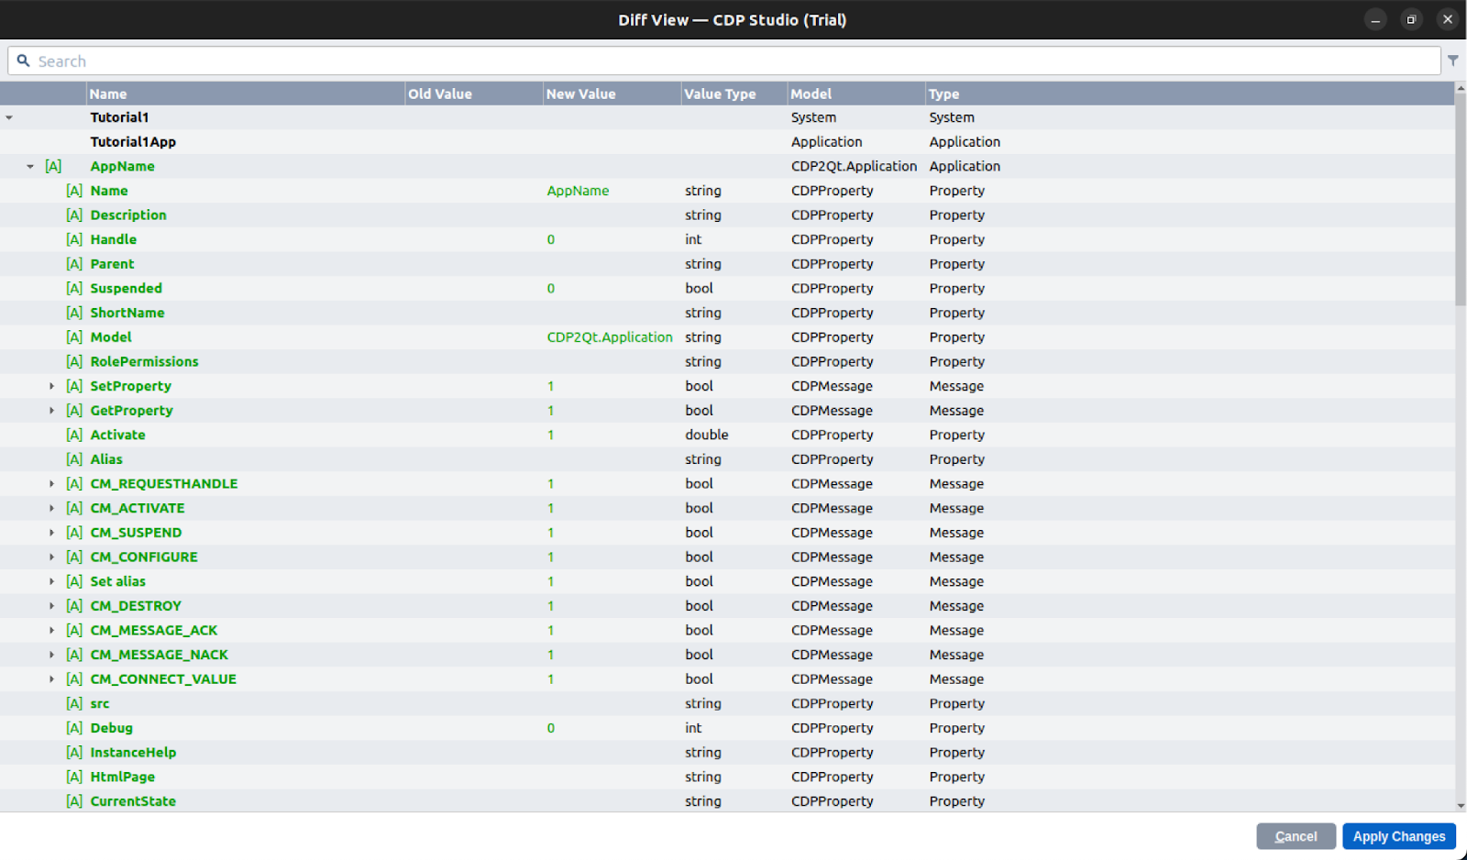Select the ShortName property row
This screenshot has height=860, width=1467.
(x=727, y=313)
